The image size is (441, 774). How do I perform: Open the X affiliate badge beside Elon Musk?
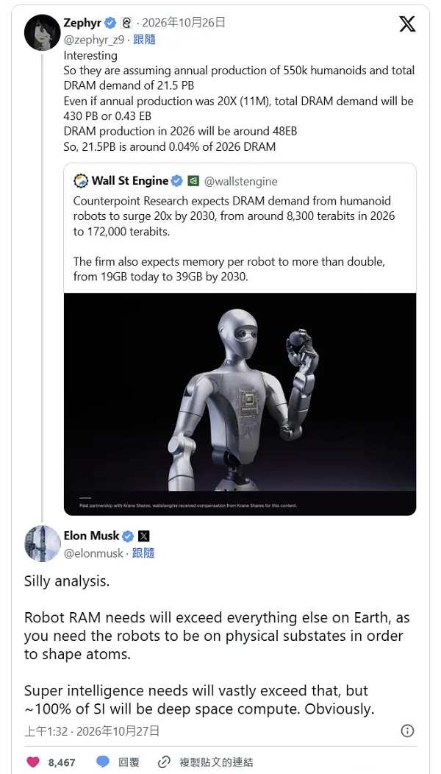143,536
